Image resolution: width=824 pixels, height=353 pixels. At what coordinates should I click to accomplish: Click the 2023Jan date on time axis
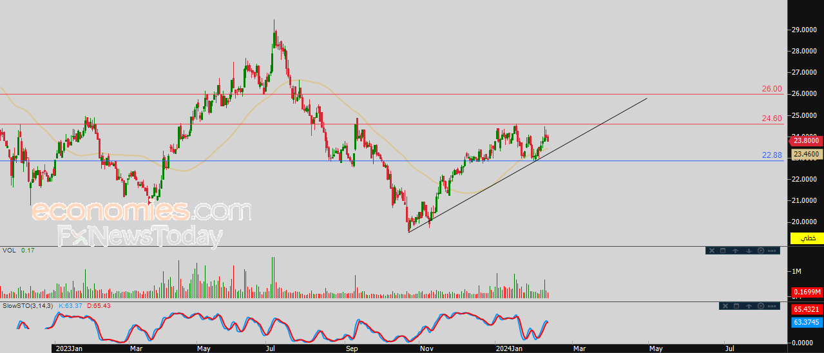[69, 348]
